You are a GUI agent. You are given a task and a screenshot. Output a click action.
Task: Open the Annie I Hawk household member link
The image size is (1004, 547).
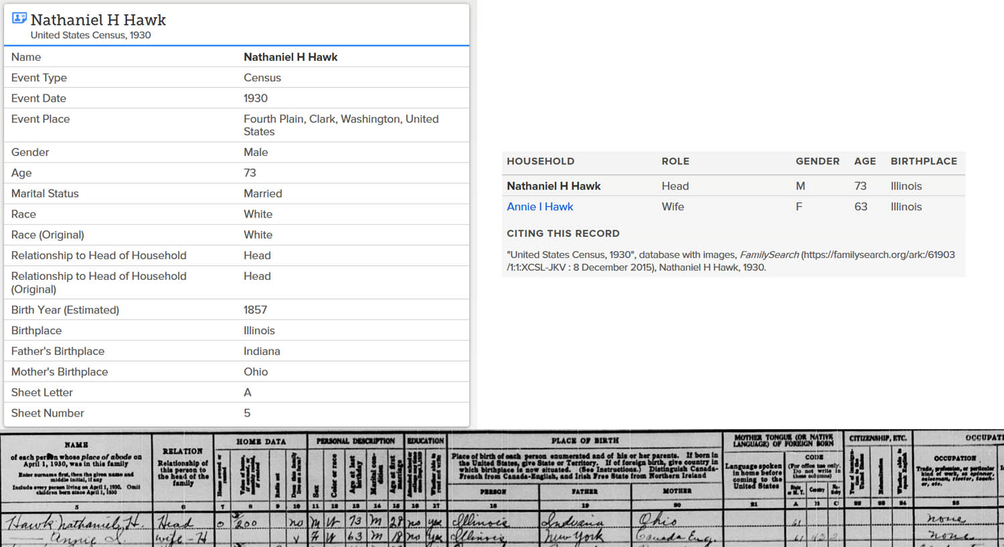(539, 207)
